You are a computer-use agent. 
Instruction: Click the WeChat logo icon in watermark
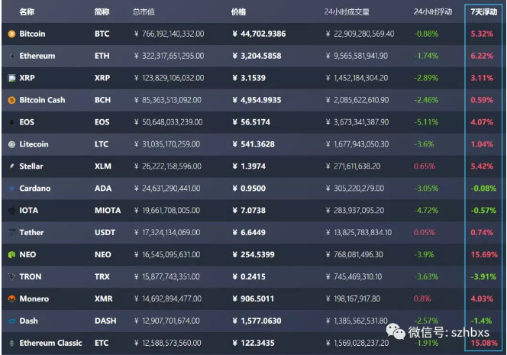click(x=395, y=333)
